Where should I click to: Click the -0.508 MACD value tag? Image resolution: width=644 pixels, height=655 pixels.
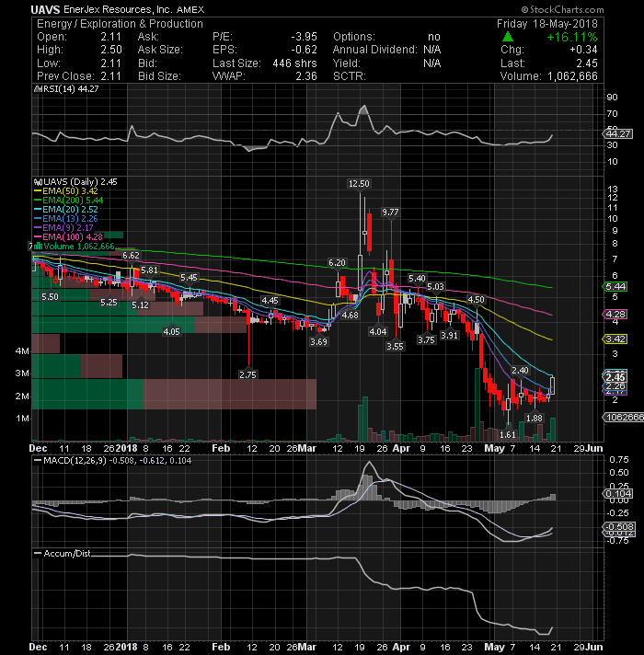pos(619,527)
